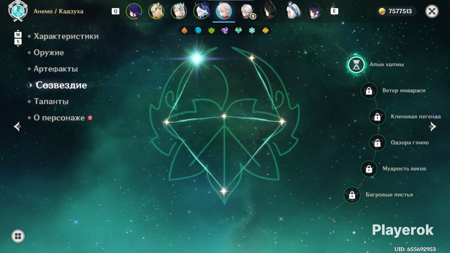Filter characters by Geo element
The height and width of the screenshot is (253, 450).
point(265,31)
